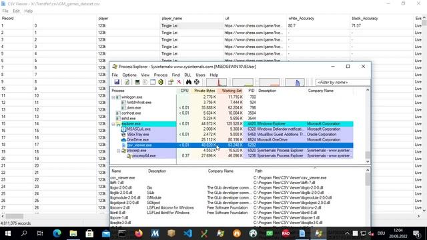427x240 pixels.
Task: Click the I/O activity mini graph in toolbar
Action: (x=269, y=82)
